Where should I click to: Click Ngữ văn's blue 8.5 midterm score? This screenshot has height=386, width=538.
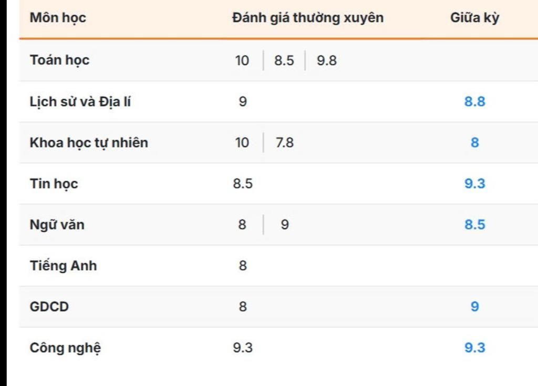pos(474,225)
